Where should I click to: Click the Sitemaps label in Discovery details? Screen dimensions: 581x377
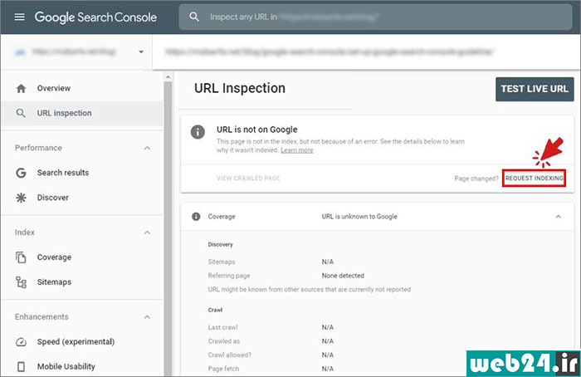coord(222,262)
